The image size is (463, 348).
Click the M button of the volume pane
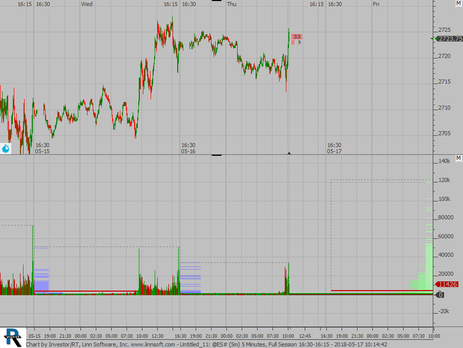coord(458,158)
